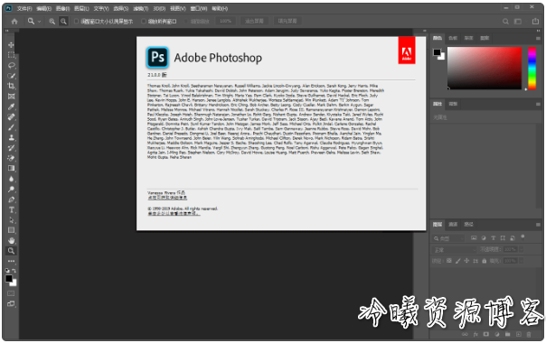Click the foreground color swatch in Color panel
Image resolution: width=546 pixels, height=343 pixels.
(x=437, y=52)
